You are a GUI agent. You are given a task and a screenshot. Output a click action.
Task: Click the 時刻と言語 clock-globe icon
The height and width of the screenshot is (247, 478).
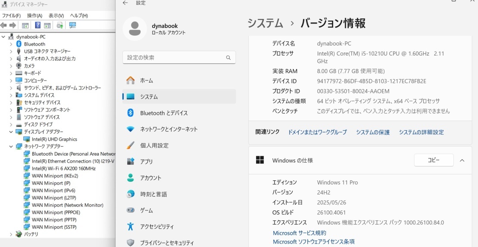131,194
